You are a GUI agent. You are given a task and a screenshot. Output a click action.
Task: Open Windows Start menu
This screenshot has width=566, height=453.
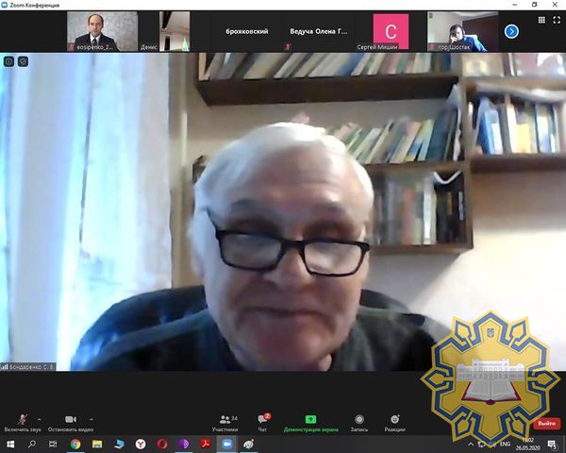click(x=9, y=444)
